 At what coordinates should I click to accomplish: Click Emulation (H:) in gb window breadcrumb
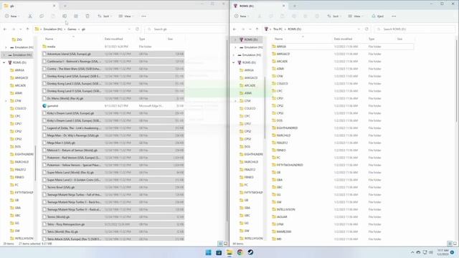(x=52, y=29)
